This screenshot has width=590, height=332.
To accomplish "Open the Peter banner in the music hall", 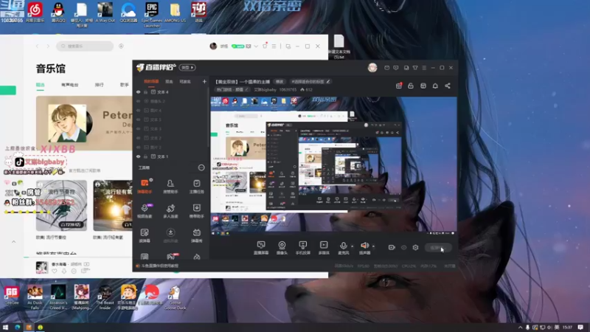I will pyautogui.click(x=84, y=123).
